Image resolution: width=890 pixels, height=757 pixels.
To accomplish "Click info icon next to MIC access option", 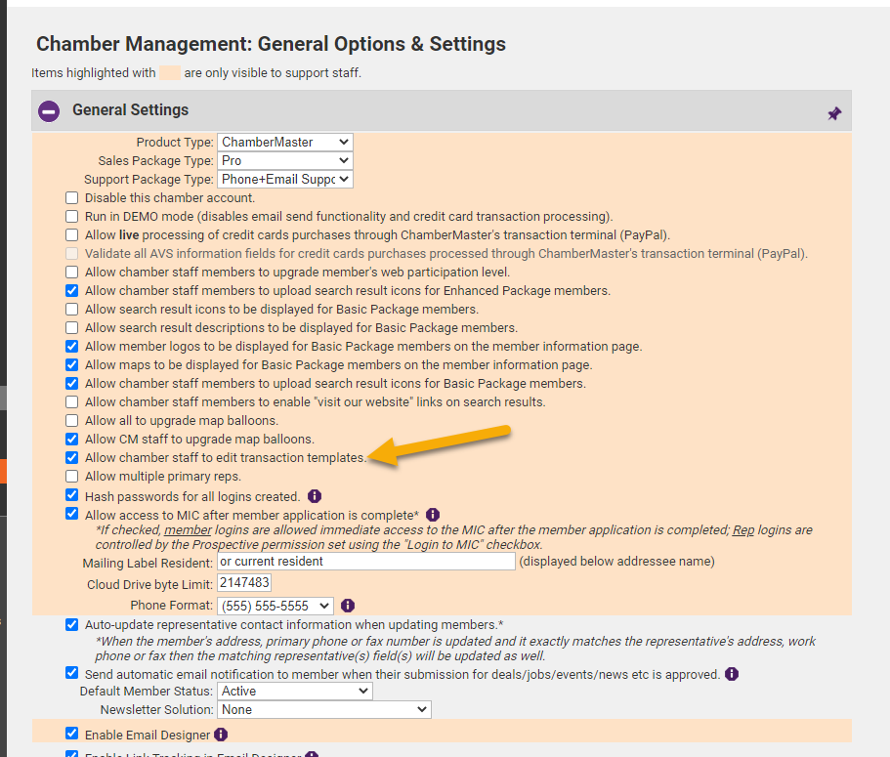I will coord(433,515).
